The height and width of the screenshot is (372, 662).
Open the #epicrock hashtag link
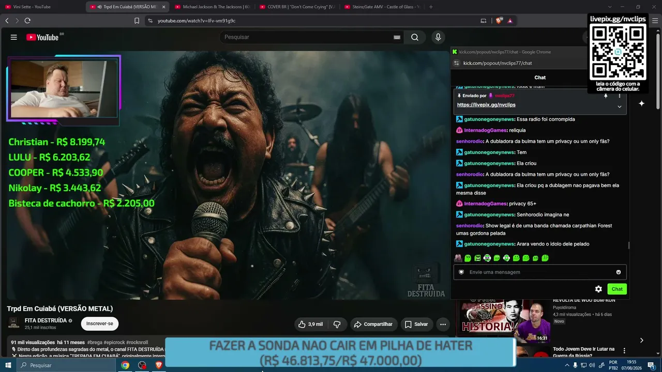tap(115, 343)
